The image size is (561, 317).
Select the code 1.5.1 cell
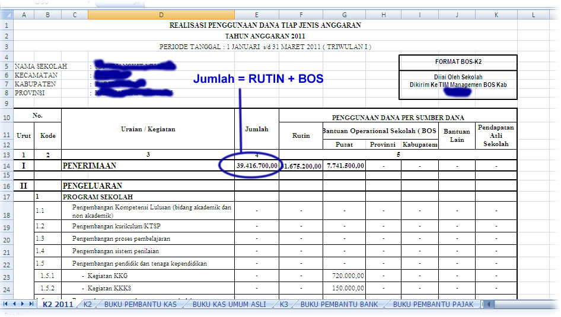pyautogui.click(x=48, y=276)
